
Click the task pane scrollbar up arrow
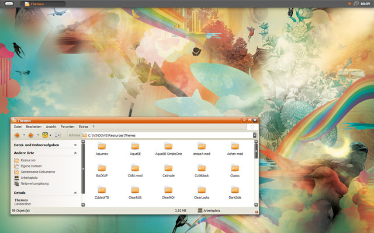(x=83, y=142)
